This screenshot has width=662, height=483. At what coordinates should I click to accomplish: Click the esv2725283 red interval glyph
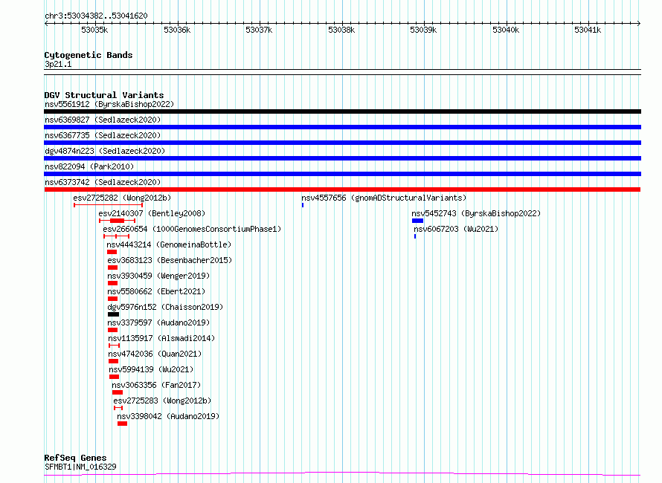118,409
